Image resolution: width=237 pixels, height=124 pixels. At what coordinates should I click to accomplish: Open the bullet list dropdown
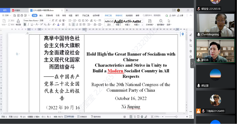[72, 21]
